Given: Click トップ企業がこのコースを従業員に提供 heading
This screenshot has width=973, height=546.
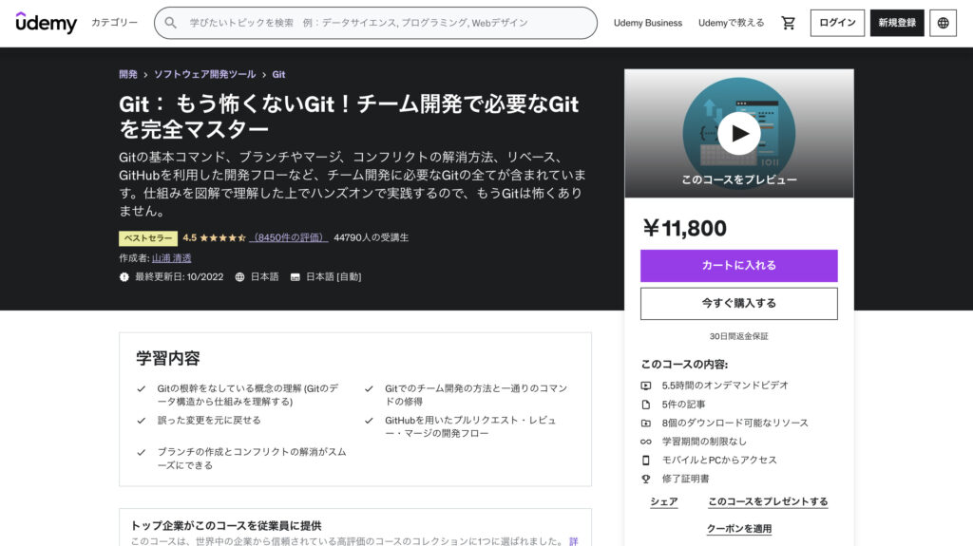Looking at the screenshot, I should (x=226, y=526).
